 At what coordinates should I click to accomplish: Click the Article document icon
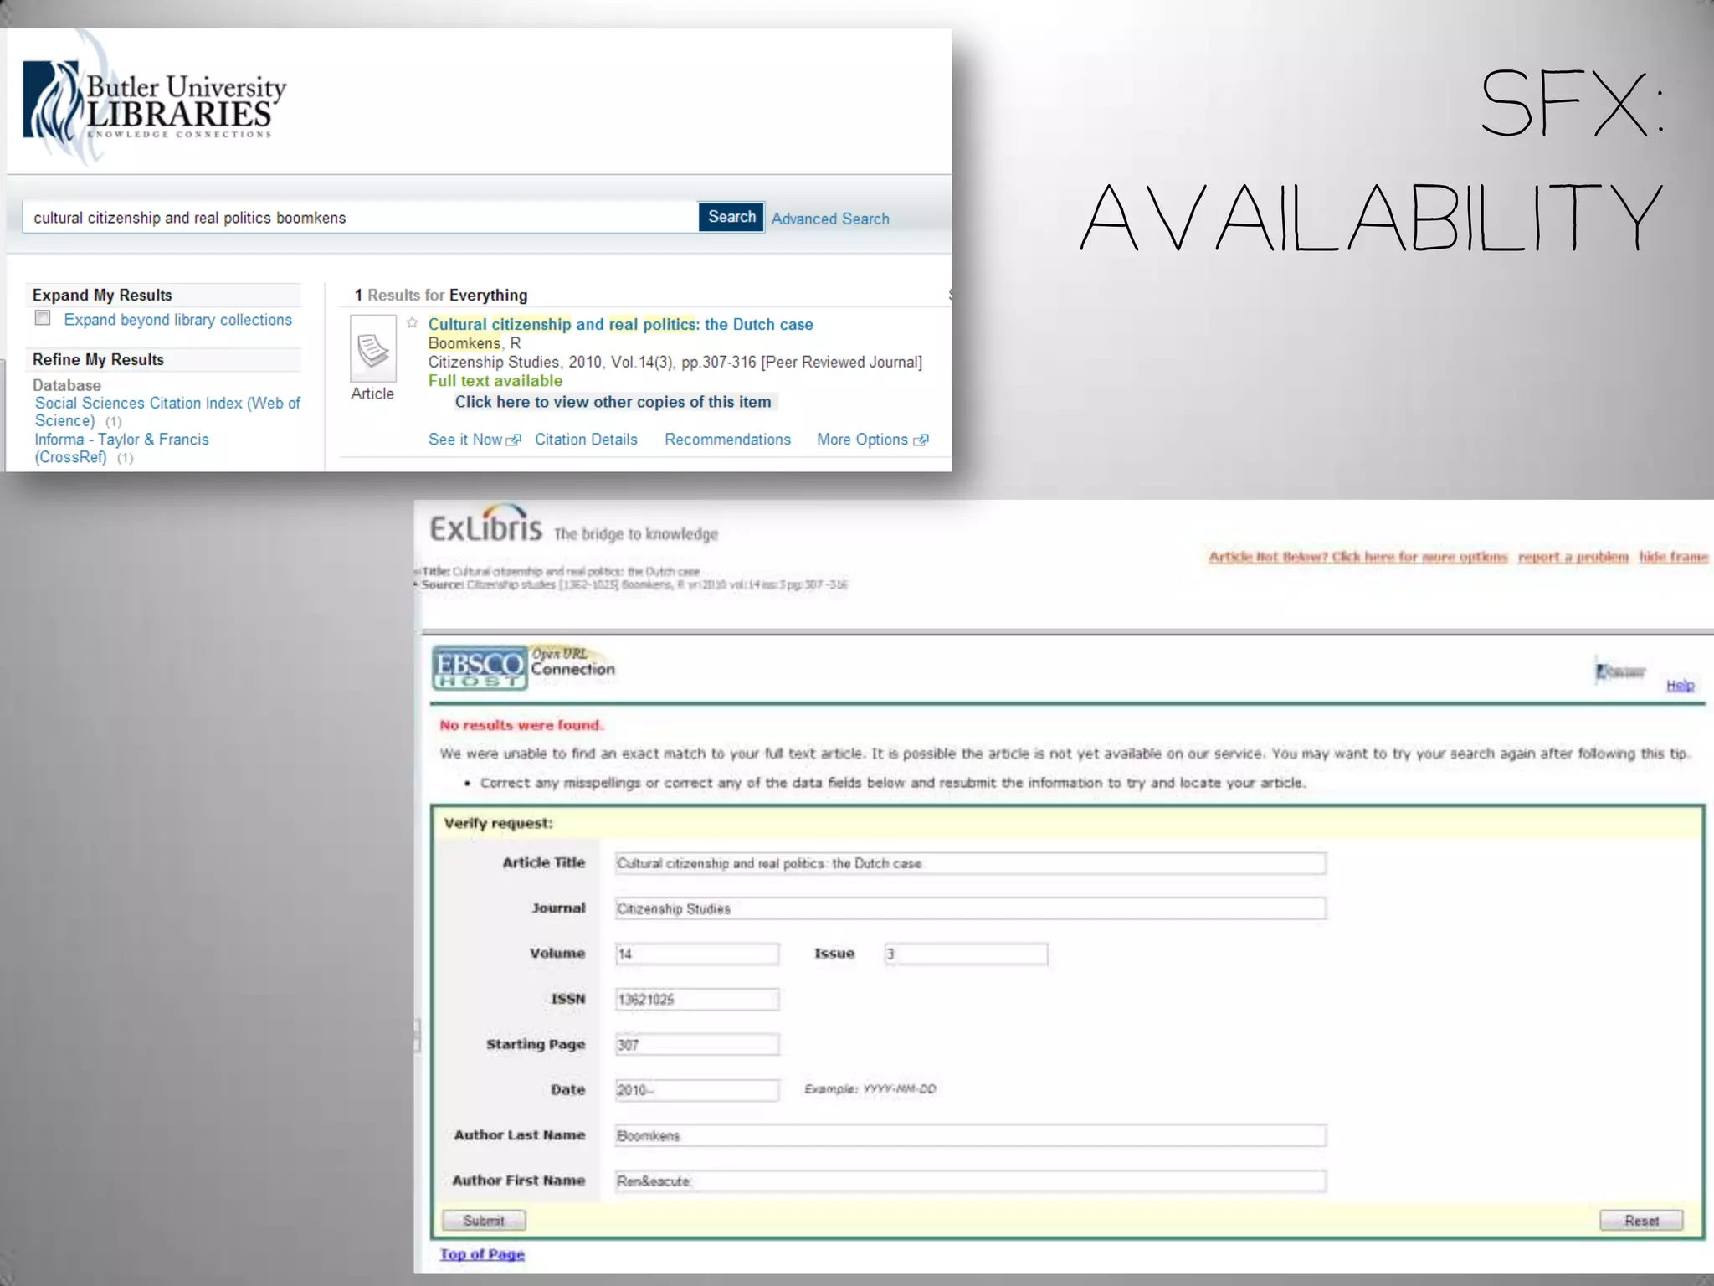click(x=372, y=349)
